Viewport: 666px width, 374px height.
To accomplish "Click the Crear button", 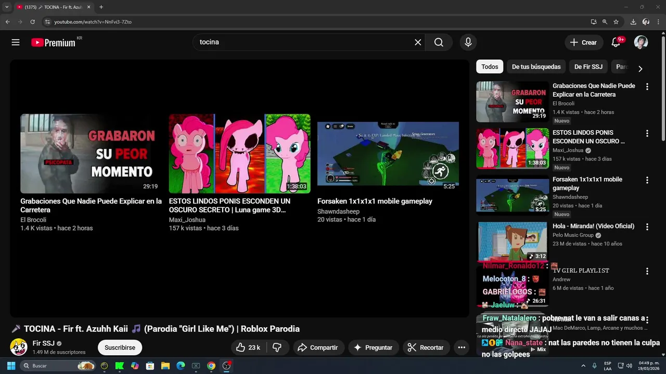I will [583, 43].
